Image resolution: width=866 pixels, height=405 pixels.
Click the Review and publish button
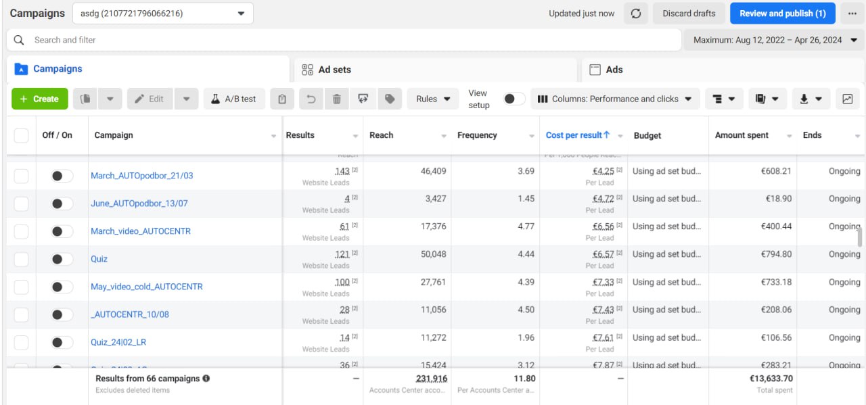(x=782, y=14)
